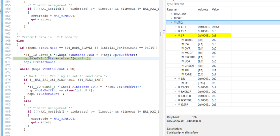280x136 pixels.
Task: Select the DR [0:16] bit field row
Action: tap(199, 83)
